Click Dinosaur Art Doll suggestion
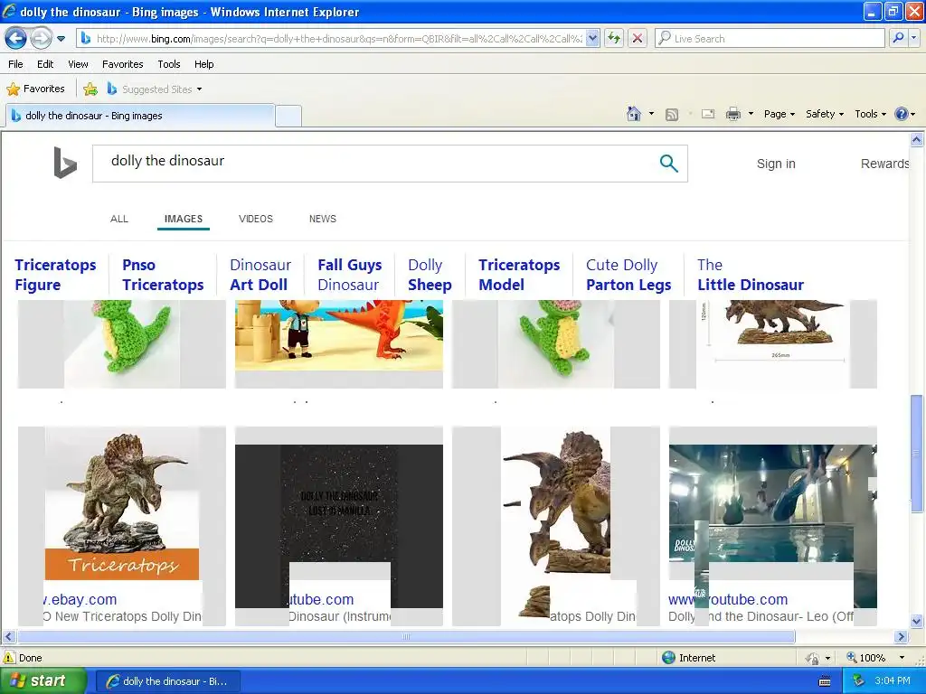Screen dimensions: 926x694 pyautogui.click(x=260, y=275)
